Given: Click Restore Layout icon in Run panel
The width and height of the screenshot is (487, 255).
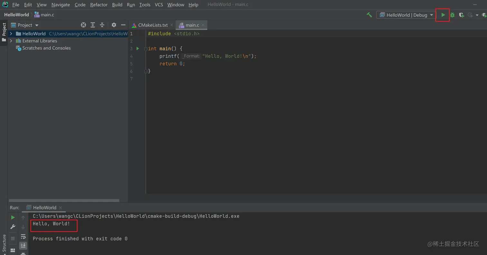Looking at the screenshot, I should pyautogui.click(x=13, y=250).
